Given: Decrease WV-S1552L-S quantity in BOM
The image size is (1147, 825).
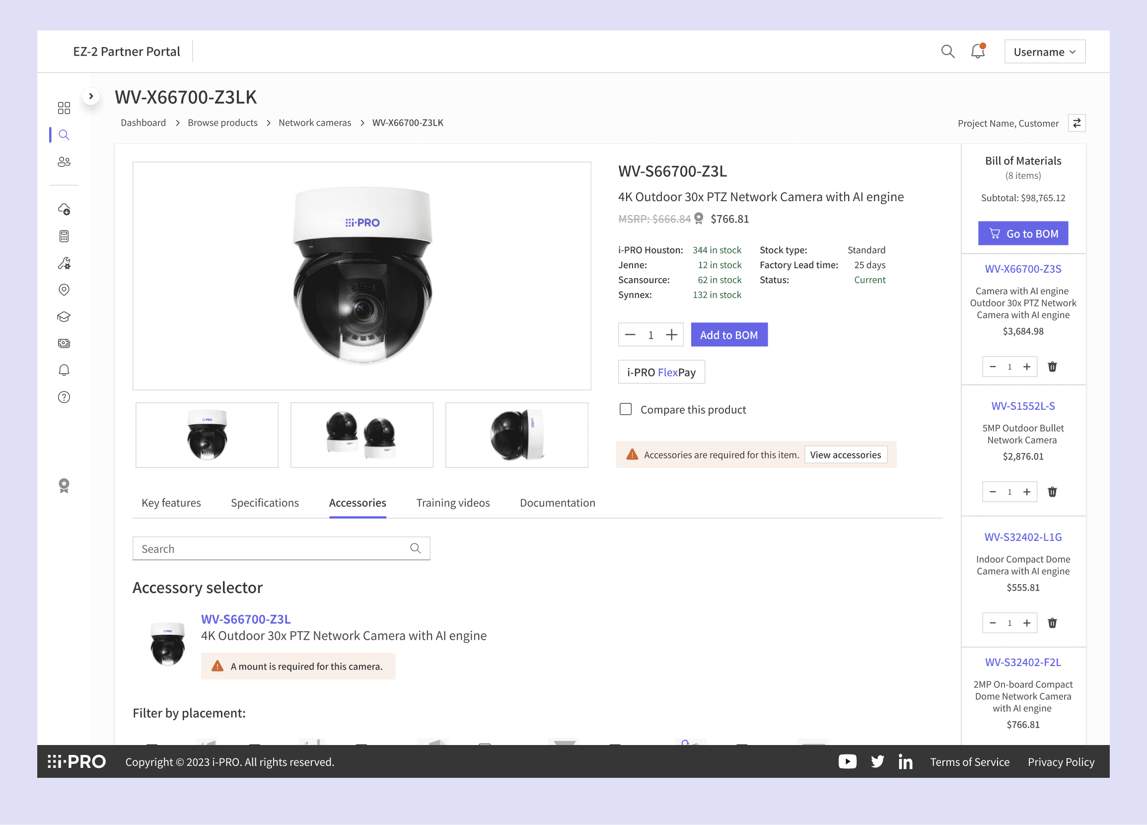Looking at the screenshot, I should (x=993, y=492).
